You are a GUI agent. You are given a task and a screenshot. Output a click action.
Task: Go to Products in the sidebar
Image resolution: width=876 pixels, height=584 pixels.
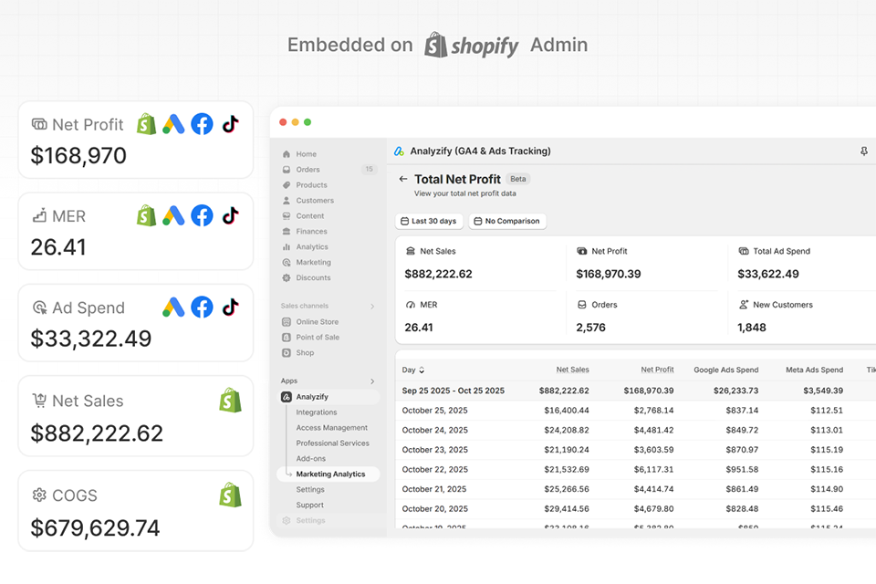pos(311,185)
